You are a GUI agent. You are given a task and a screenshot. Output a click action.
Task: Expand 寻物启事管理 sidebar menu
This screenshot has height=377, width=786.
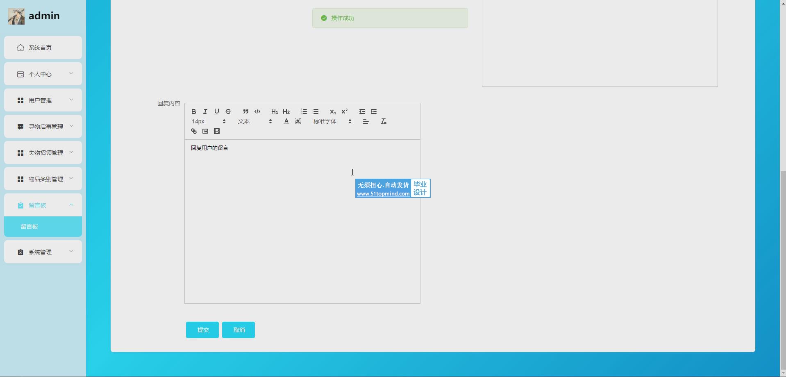tap(43, 126)
